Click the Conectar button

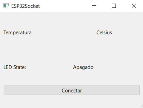pyautogui.click(x=72, y=90)
